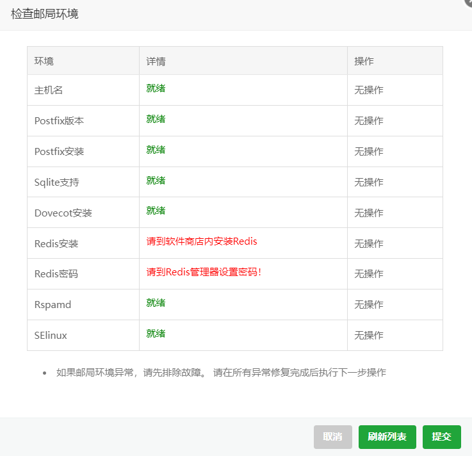Click 无操作 in the Dovecot安装 row
Screen dimensions: 472x456
pos(369,213)
